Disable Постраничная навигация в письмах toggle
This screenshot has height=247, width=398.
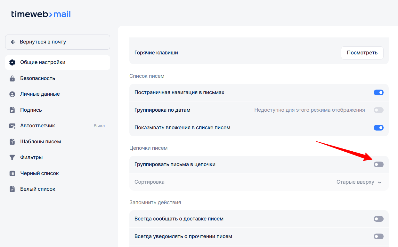tap(378, 92)
